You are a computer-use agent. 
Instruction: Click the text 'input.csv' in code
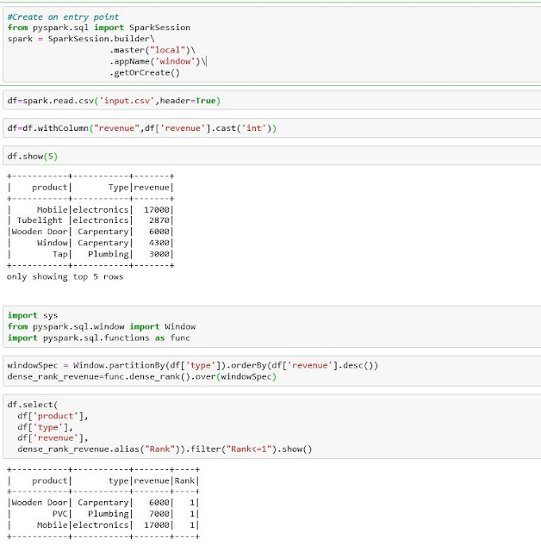pos(127,101)
